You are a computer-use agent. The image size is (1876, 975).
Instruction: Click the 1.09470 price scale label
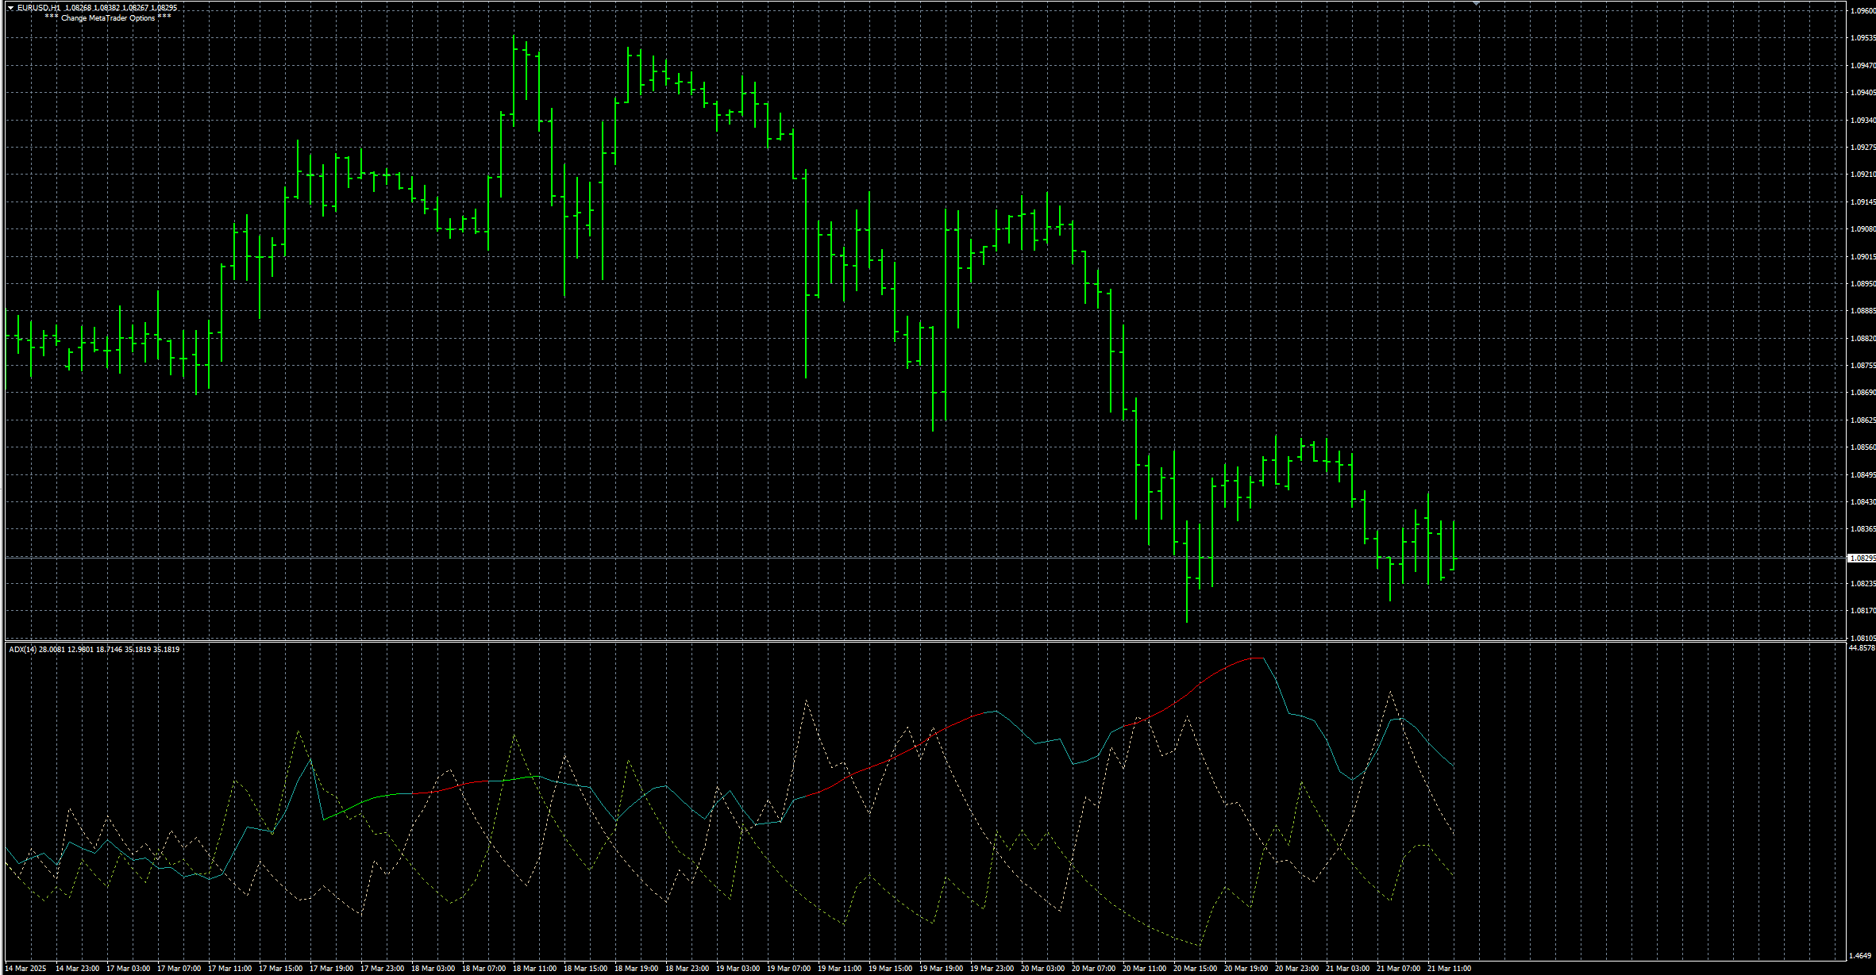[x=1863, y=66]
